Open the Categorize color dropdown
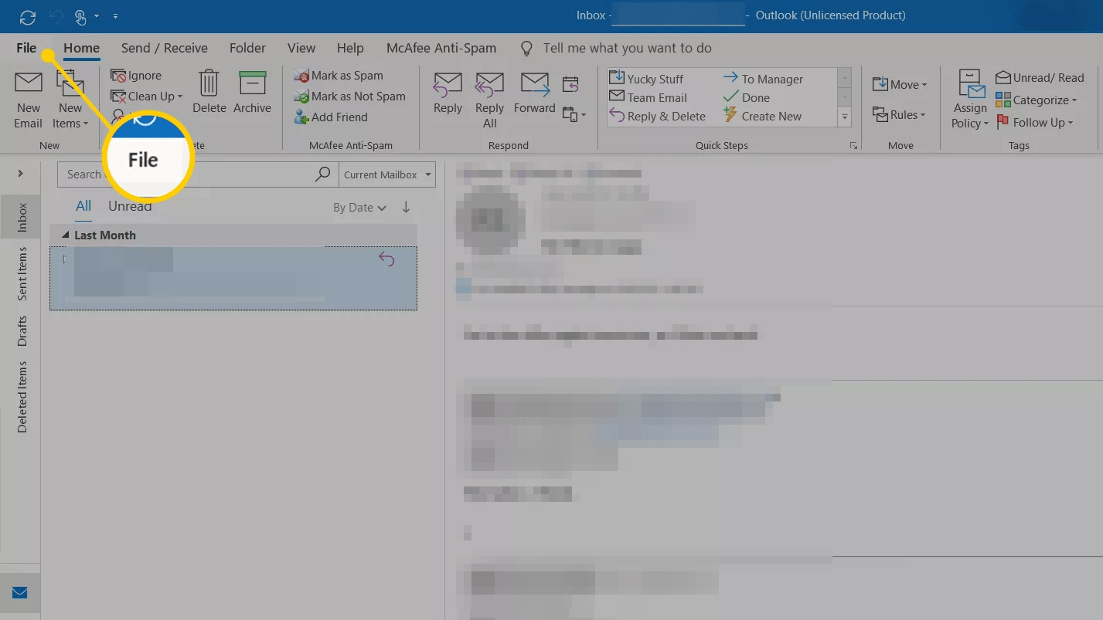The image size is (1103, 620). [1036, 100]
